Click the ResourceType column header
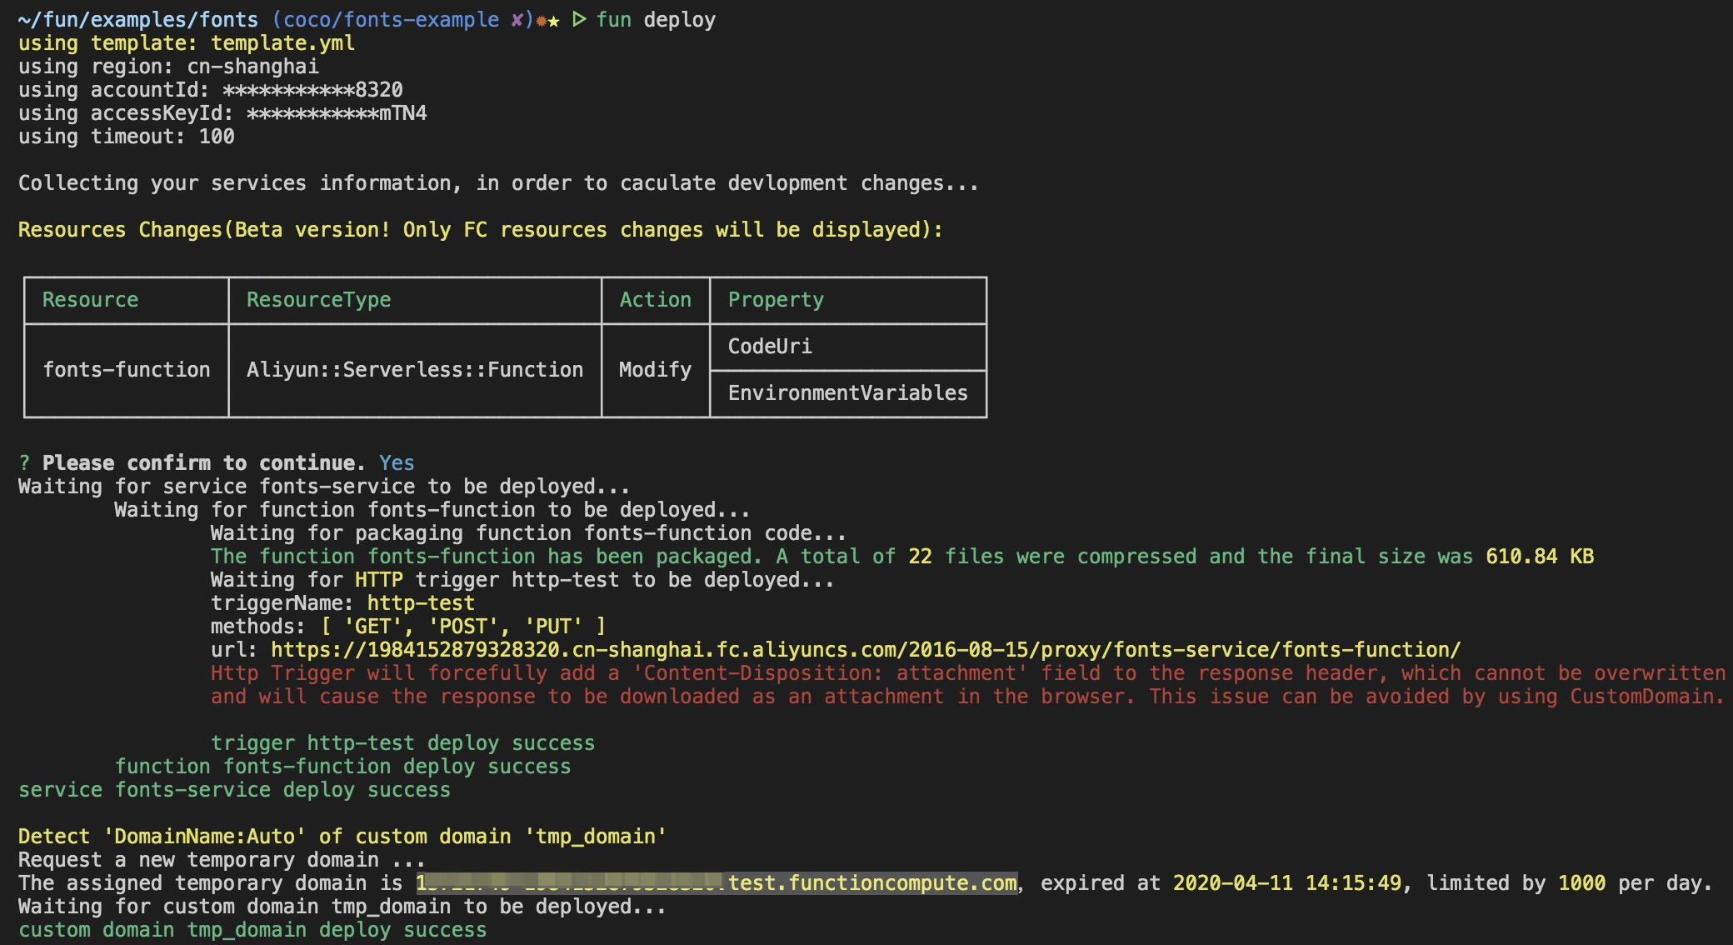The image size is (1733, 945). (318, 300)
